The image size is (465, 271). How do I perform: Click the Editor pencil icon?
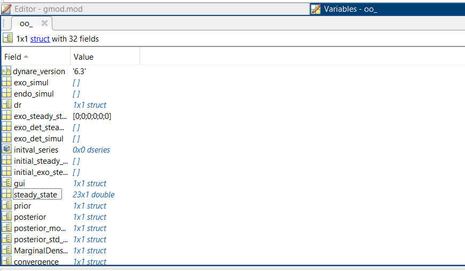point(6,9)
